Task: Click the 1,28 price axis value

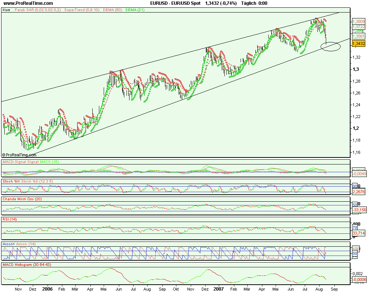Action: click(356, 81)
